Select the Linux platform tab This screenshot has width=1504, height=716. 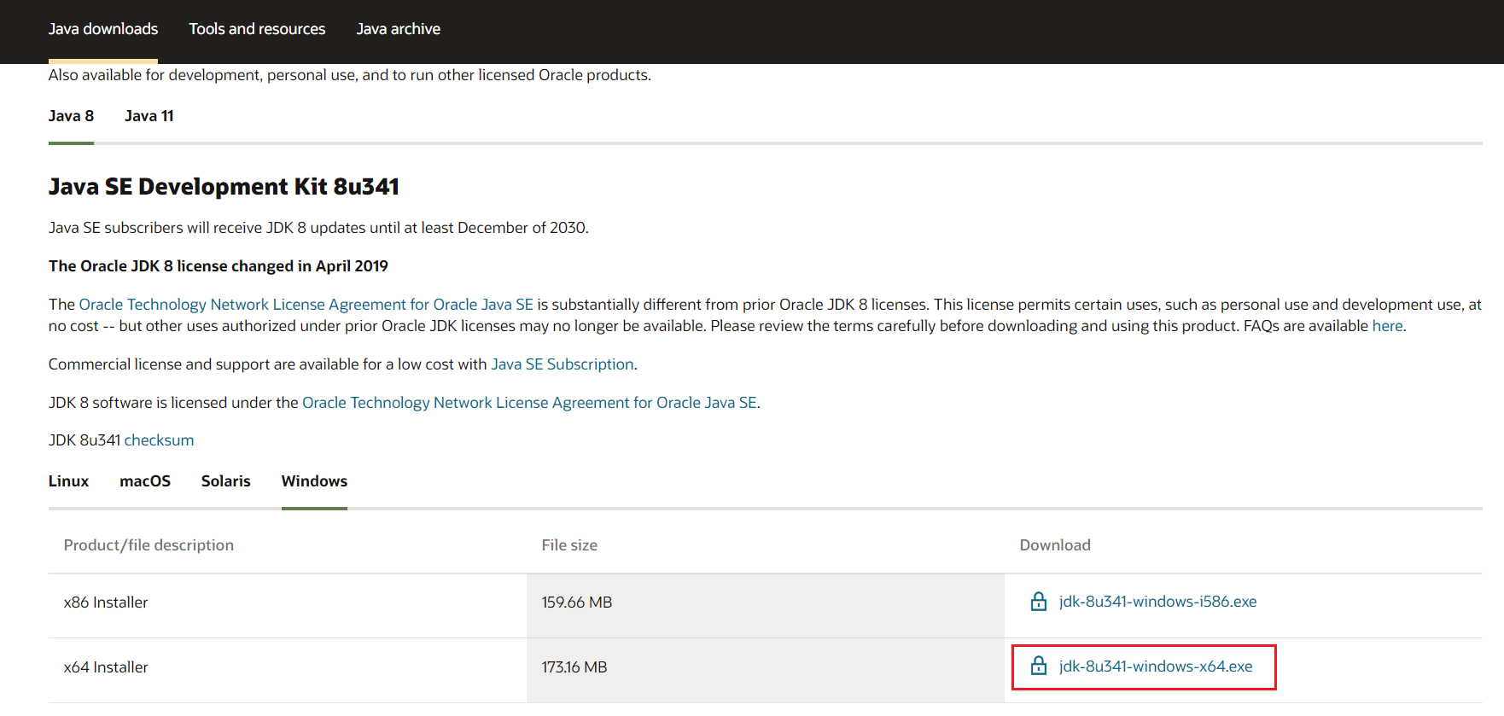tap(68, 481)
